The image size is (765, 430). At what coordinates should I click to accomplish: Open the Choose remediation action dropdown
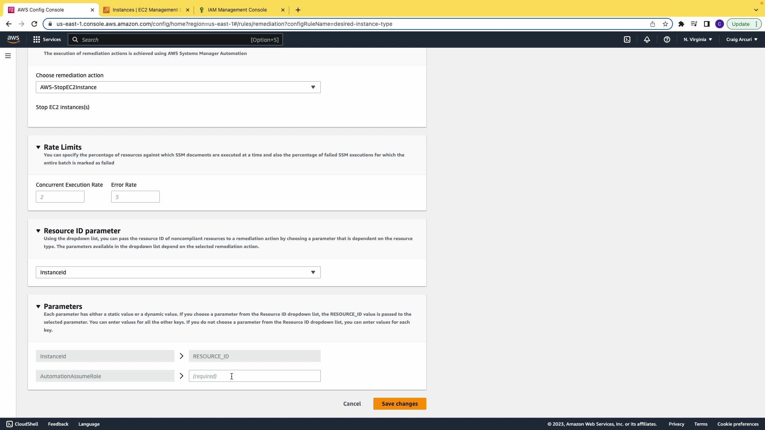(178, 87)
